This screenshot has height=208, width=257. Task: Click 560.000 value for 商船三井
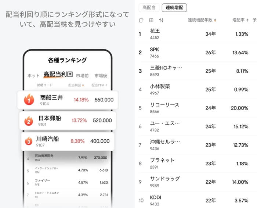coord(104,100)
